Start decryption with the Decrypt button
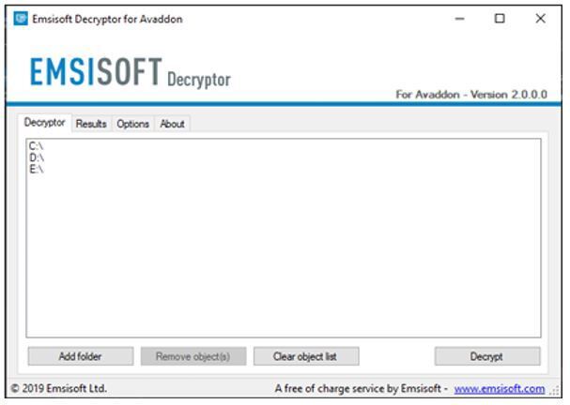This screenshot has height=405, width=570. pyautogui.click(x=486, y=356)
